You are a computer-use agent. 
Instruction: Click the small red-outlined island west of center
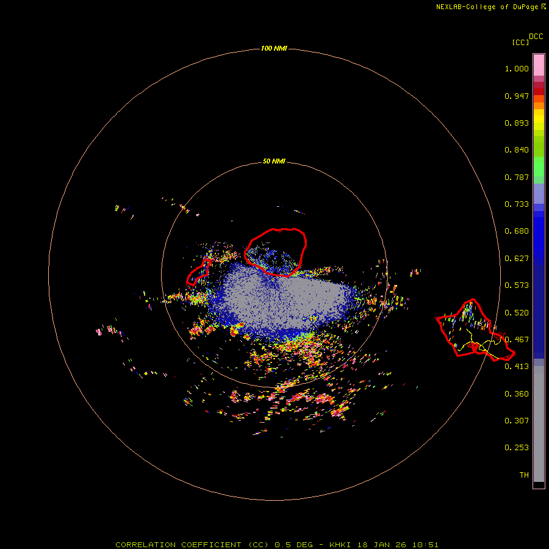tap(199, 271)
